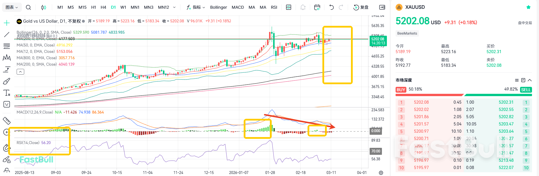
Task: Expand more timeframes after MN12
Action: coord(174,7)
